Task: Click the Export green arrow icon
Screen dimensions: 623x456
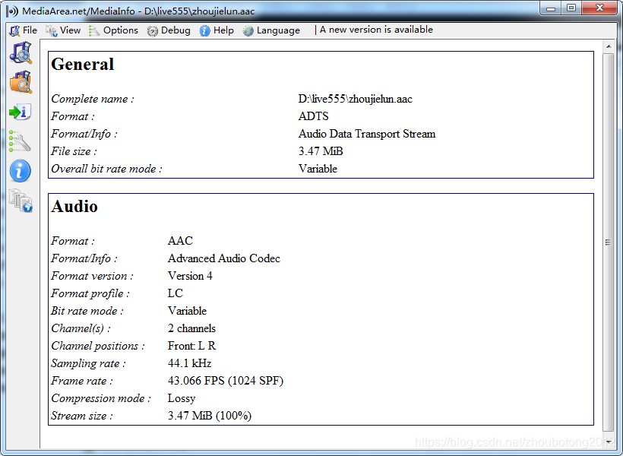Action: (x=21, y=112)
